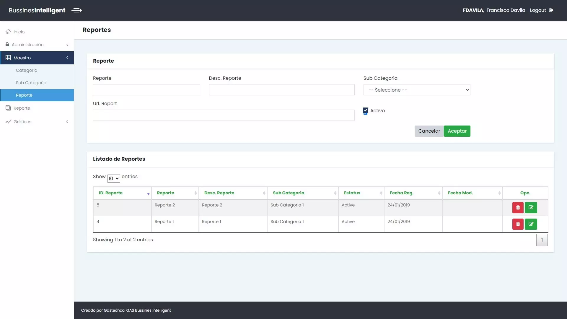
Task: Expand the Gráficos menu chevron
Action: pyautogui.click(x=67, y=122)
